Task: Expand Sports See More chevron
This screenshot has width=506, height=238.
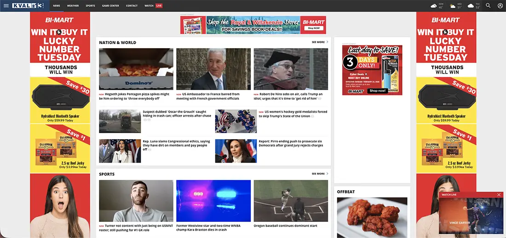Action: 327,174
